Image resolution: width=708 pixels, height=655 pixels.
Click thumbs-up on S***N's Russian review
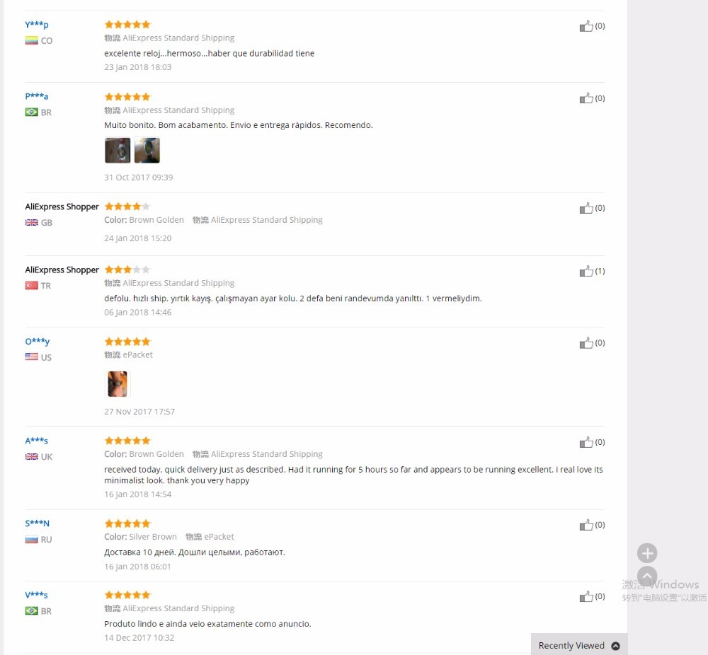586,525
